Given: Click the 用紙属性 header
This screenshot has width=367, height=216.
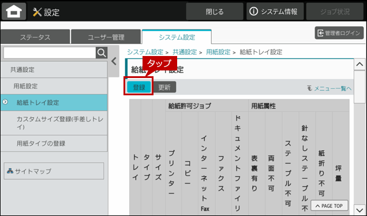Looking at the screenshot, I should [299, 106].
